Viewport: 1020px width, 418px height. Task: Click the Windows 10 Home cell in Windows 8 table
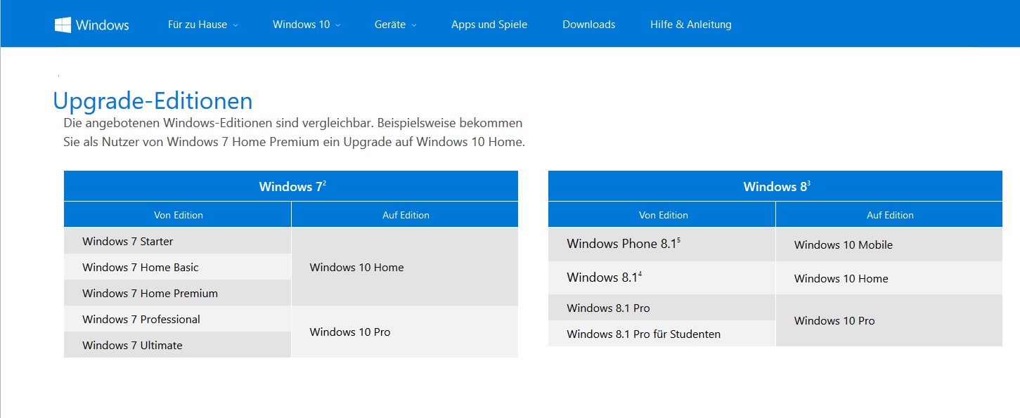889,278
